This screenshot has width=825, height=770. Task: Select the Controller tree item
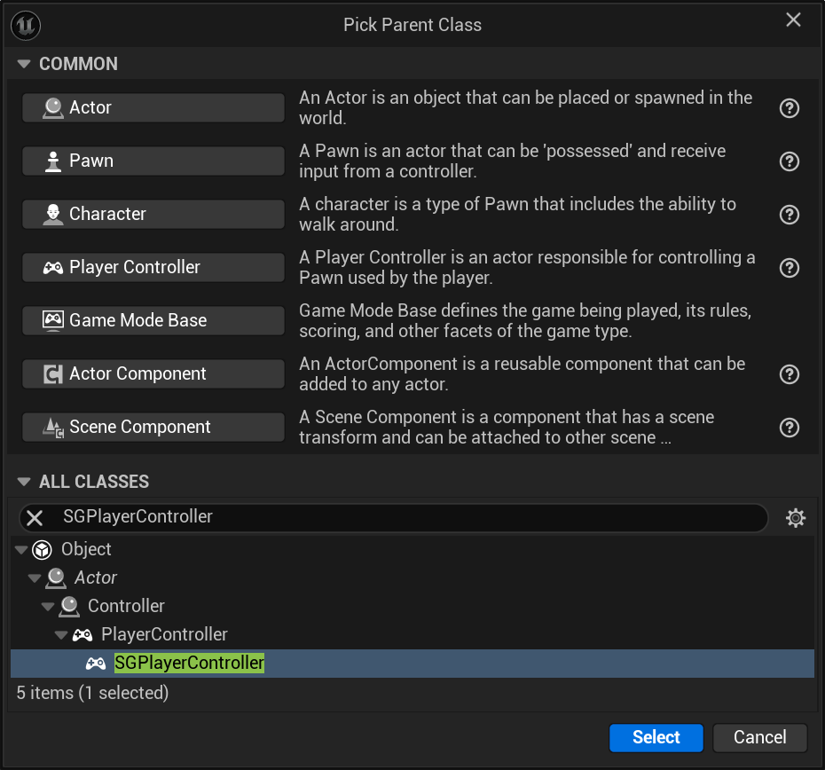(x=129, y=606)
